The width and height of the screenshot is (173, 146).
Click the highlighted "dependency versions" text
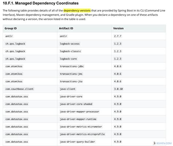click(77, 11)
